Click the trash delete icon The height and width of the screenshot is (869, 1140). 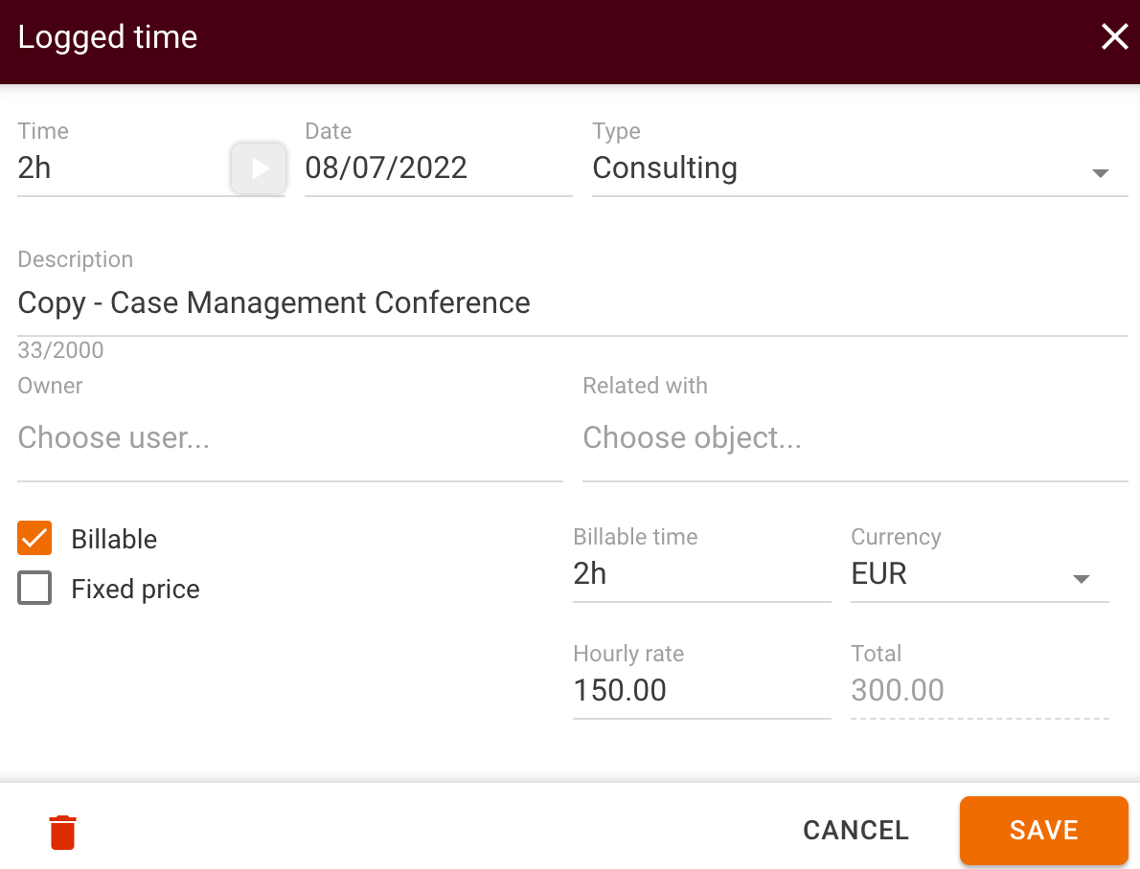tap(62, 831)
